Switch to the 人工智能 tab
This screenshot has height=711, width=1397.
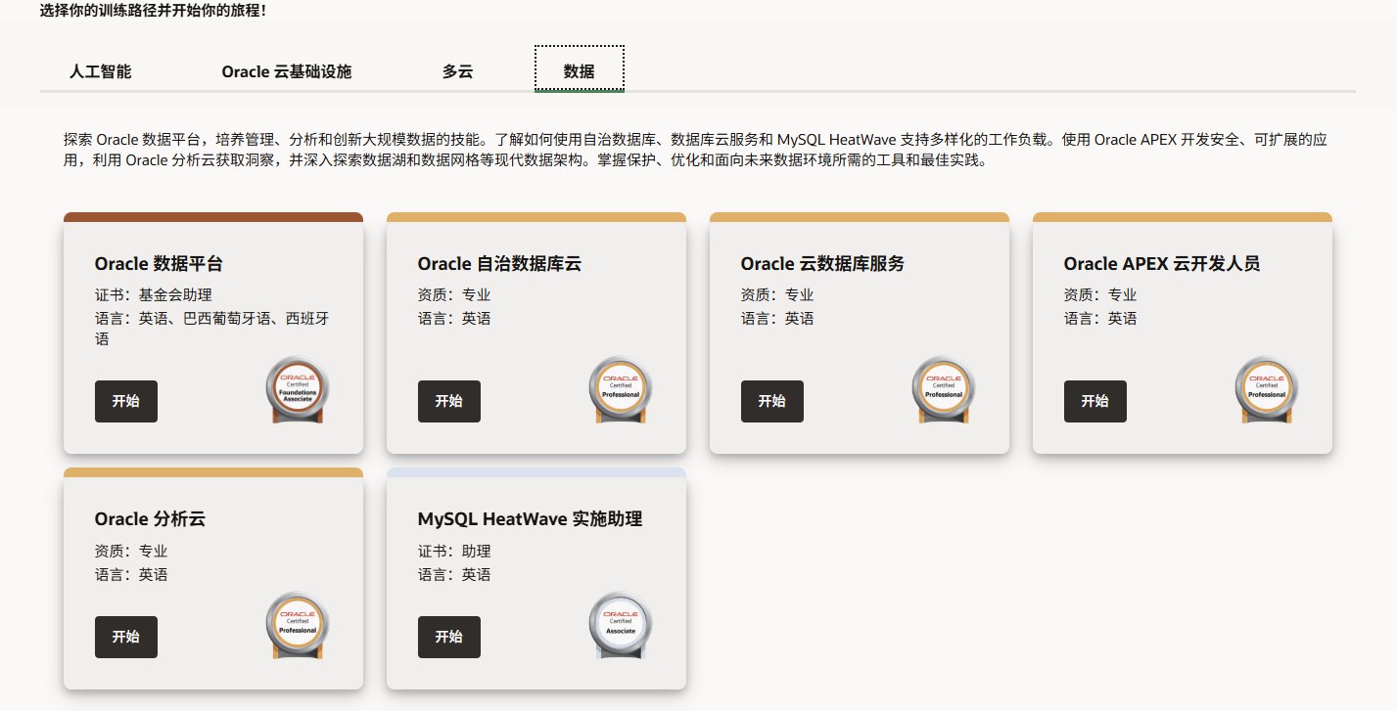tap(100, 71)
